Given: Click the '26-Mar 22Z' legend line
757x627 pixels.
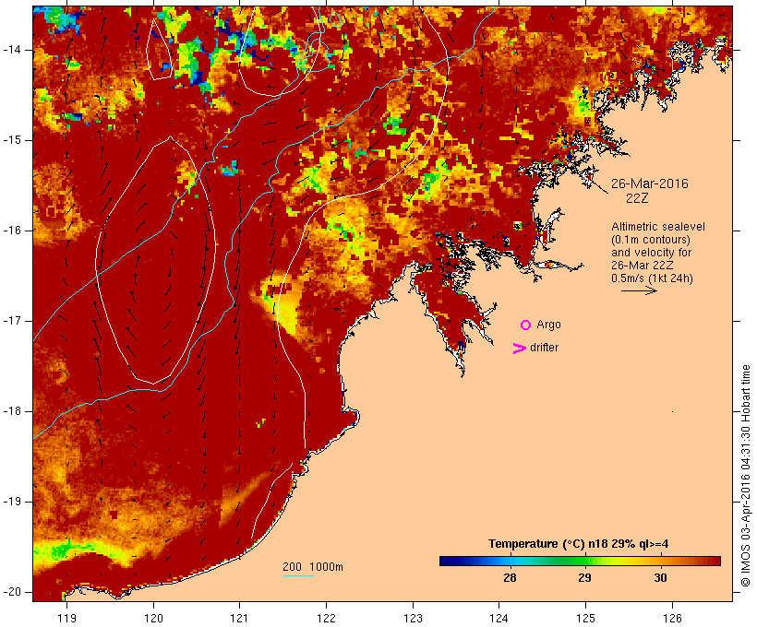Looking at the screenshot, I should 643,266.
